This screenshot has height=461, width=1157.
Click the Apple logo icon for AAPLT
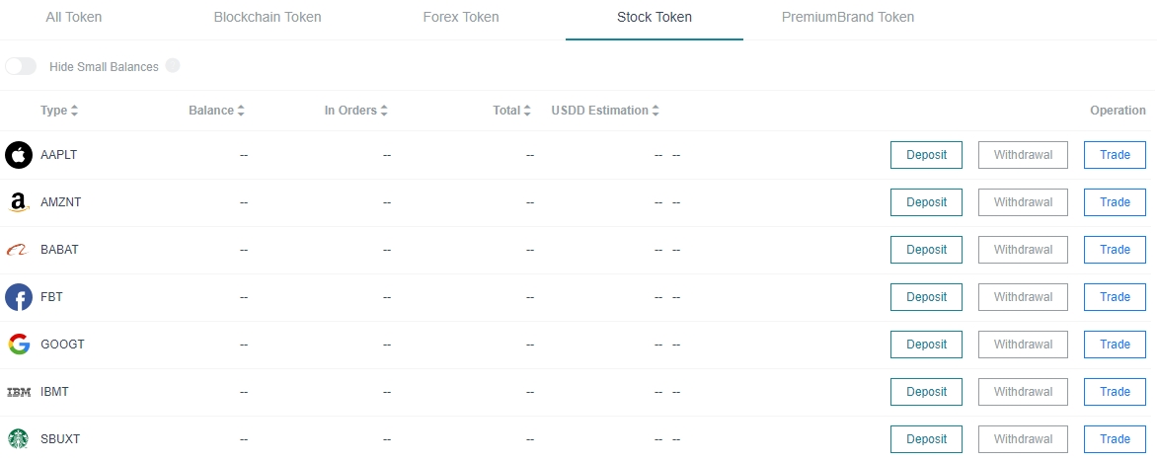(19, 155)
